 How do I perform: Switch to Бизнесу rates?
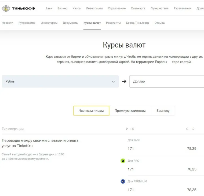coord(163,111)
